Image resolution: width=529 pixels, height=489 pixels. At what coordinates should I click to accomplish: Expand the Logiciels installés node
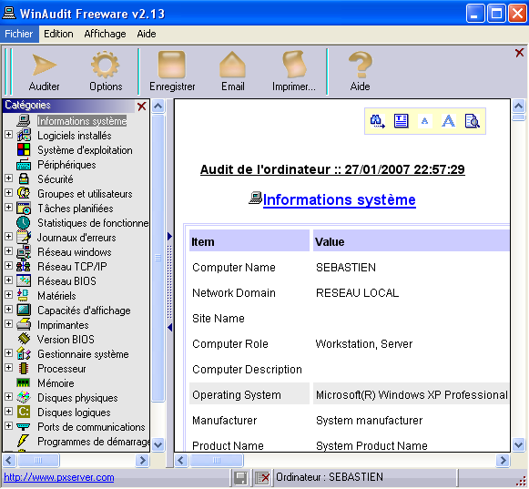[x=9, y=135]
